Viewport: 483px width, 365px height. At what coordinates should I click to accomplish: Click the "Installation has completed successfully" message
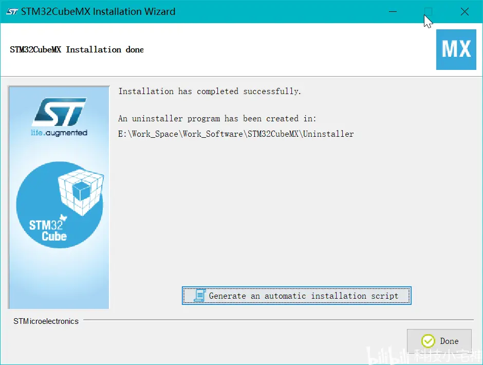coord(210,92)
